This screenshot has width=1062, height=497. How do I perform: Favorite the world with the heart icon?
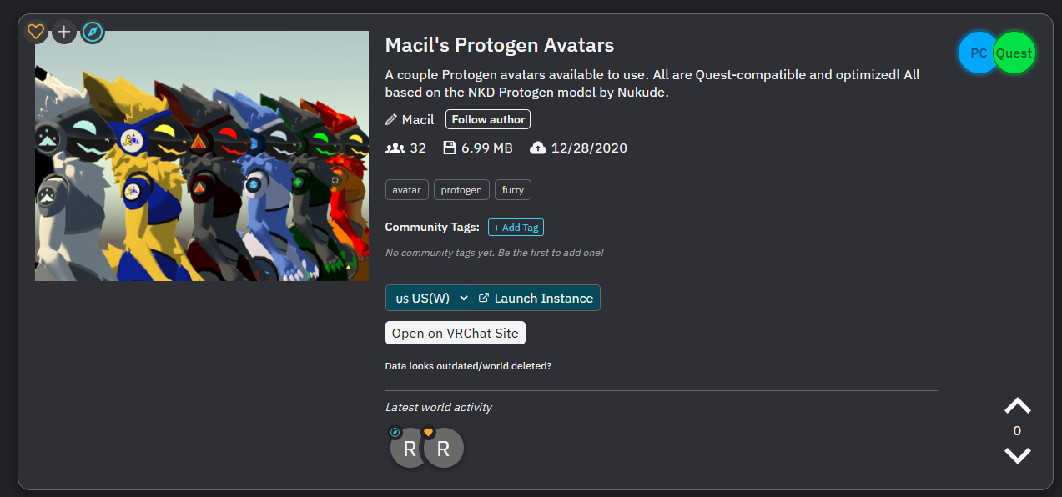tap(36, 33)
